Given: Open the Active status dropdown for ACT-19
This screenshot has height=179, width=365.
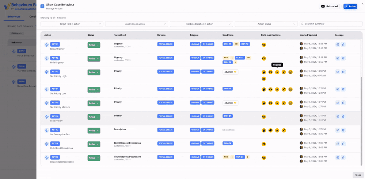Looking at the screenshot, I should tap(94, 158).
